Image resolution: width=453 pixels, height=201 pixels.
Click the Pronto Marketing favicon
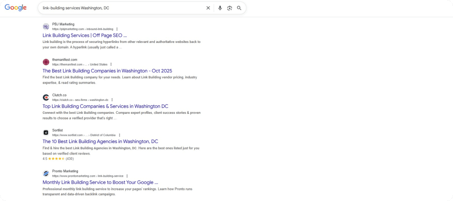46,174
